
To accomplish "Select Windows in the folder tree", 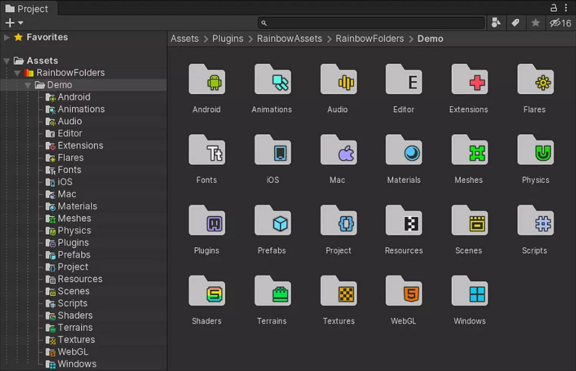I will pyautogui.click(x=77, y=364).
